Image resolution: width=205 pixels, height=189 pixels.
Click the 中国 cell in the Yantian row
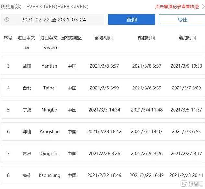point(72,66)
